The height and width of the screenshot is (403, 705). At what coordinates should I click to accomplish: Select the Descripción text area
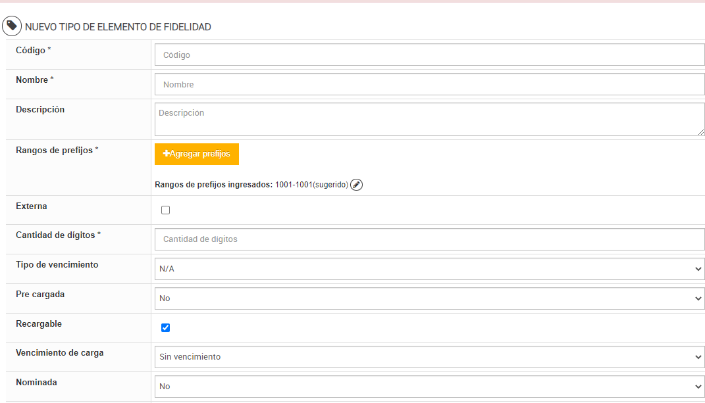tap(429, 120)
